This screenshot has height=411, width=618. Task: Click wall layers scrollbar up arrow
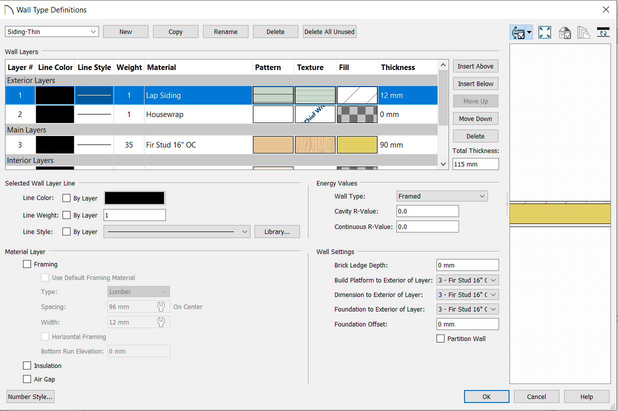click(x=443, y=64)
